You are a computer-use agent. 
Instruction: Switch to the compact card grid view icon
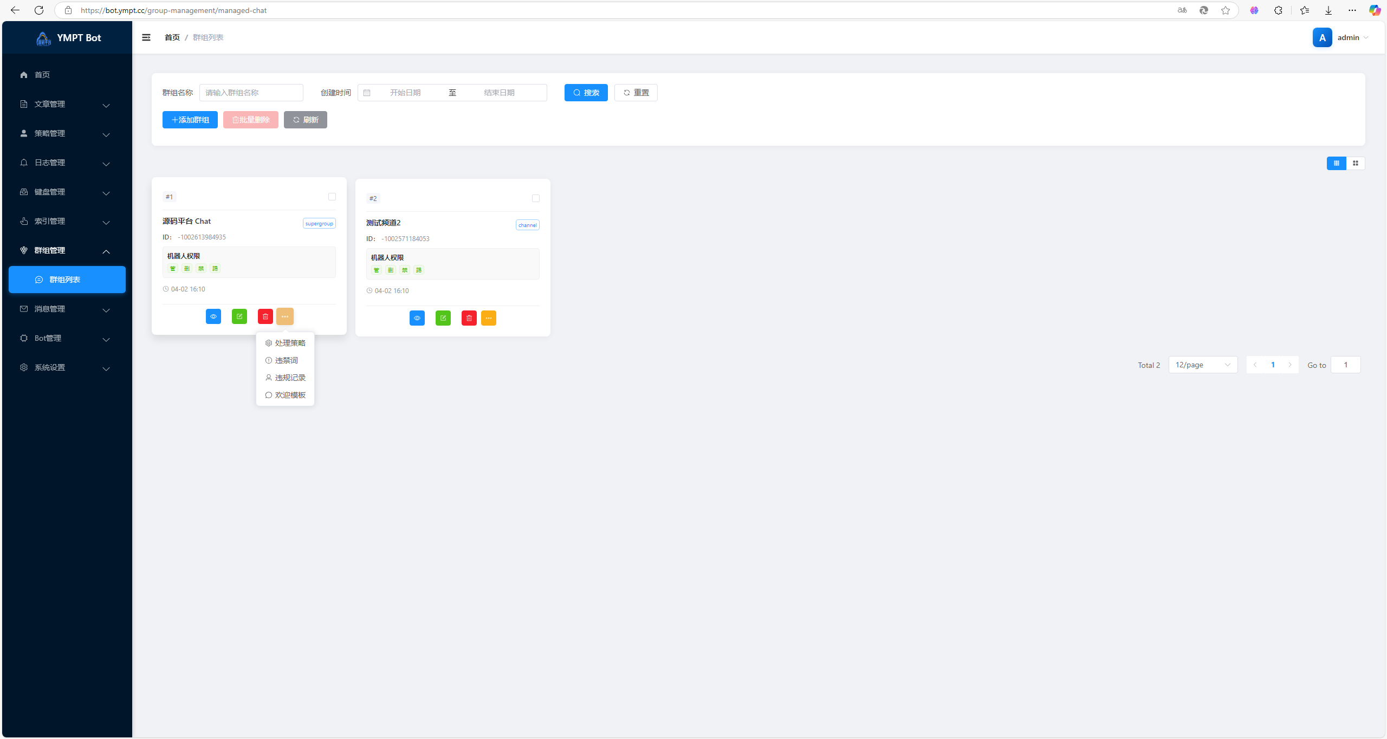[x=1356, y=163]
